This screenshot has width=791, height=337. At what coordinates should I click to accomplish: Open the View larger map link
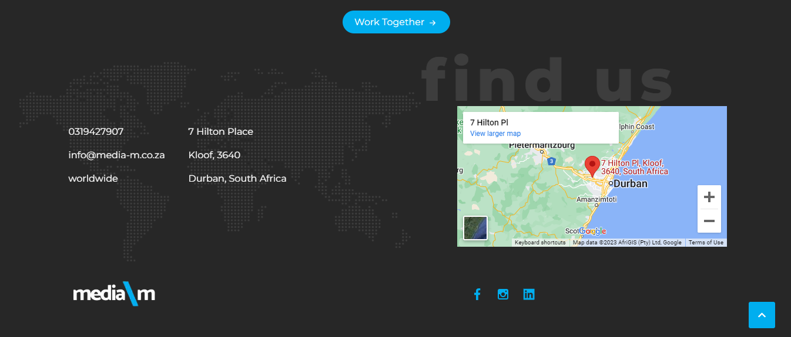click(x=495, y=134)
